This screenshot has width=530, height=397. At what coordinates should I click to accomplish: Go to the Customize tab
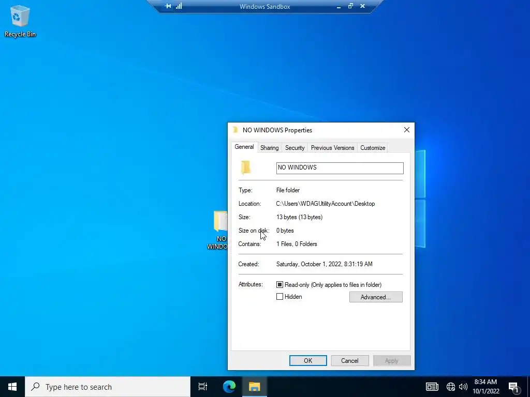[x=373, y=148]
